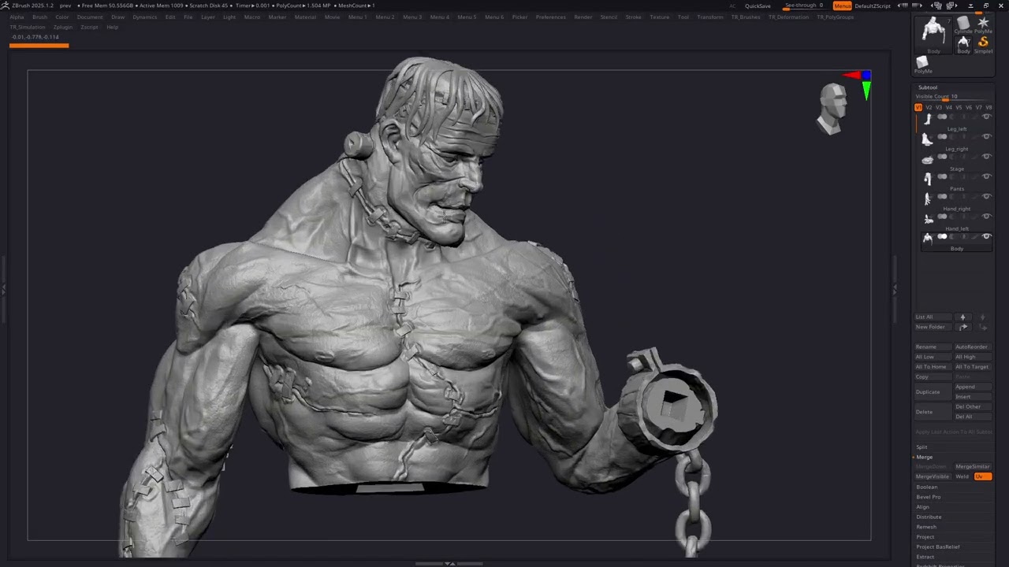Click the camera view head gizmo
This screenshot has width=1009, height=567.
tap(832, 108)
